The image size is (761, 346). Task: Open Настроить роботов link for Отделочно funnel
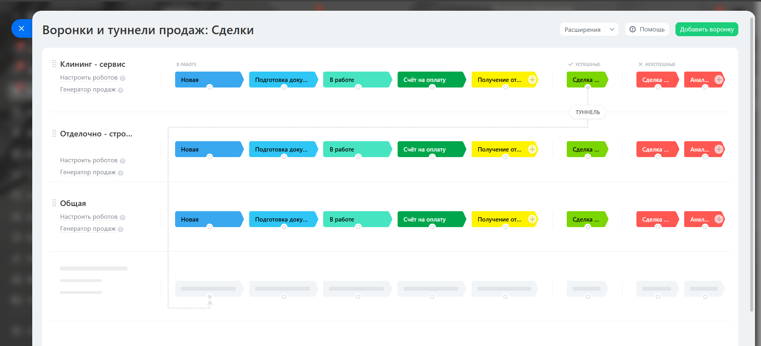89,160
